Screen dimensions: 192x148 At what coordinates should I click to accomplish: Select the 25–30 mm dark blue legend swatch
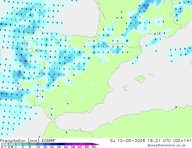click(x=61, y=144)
